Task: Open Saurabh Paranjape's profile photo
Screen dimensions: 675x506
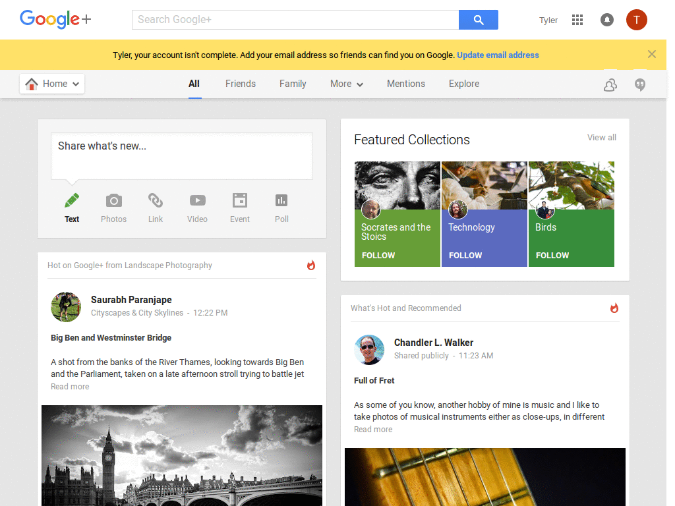Action: coord(66,307)
